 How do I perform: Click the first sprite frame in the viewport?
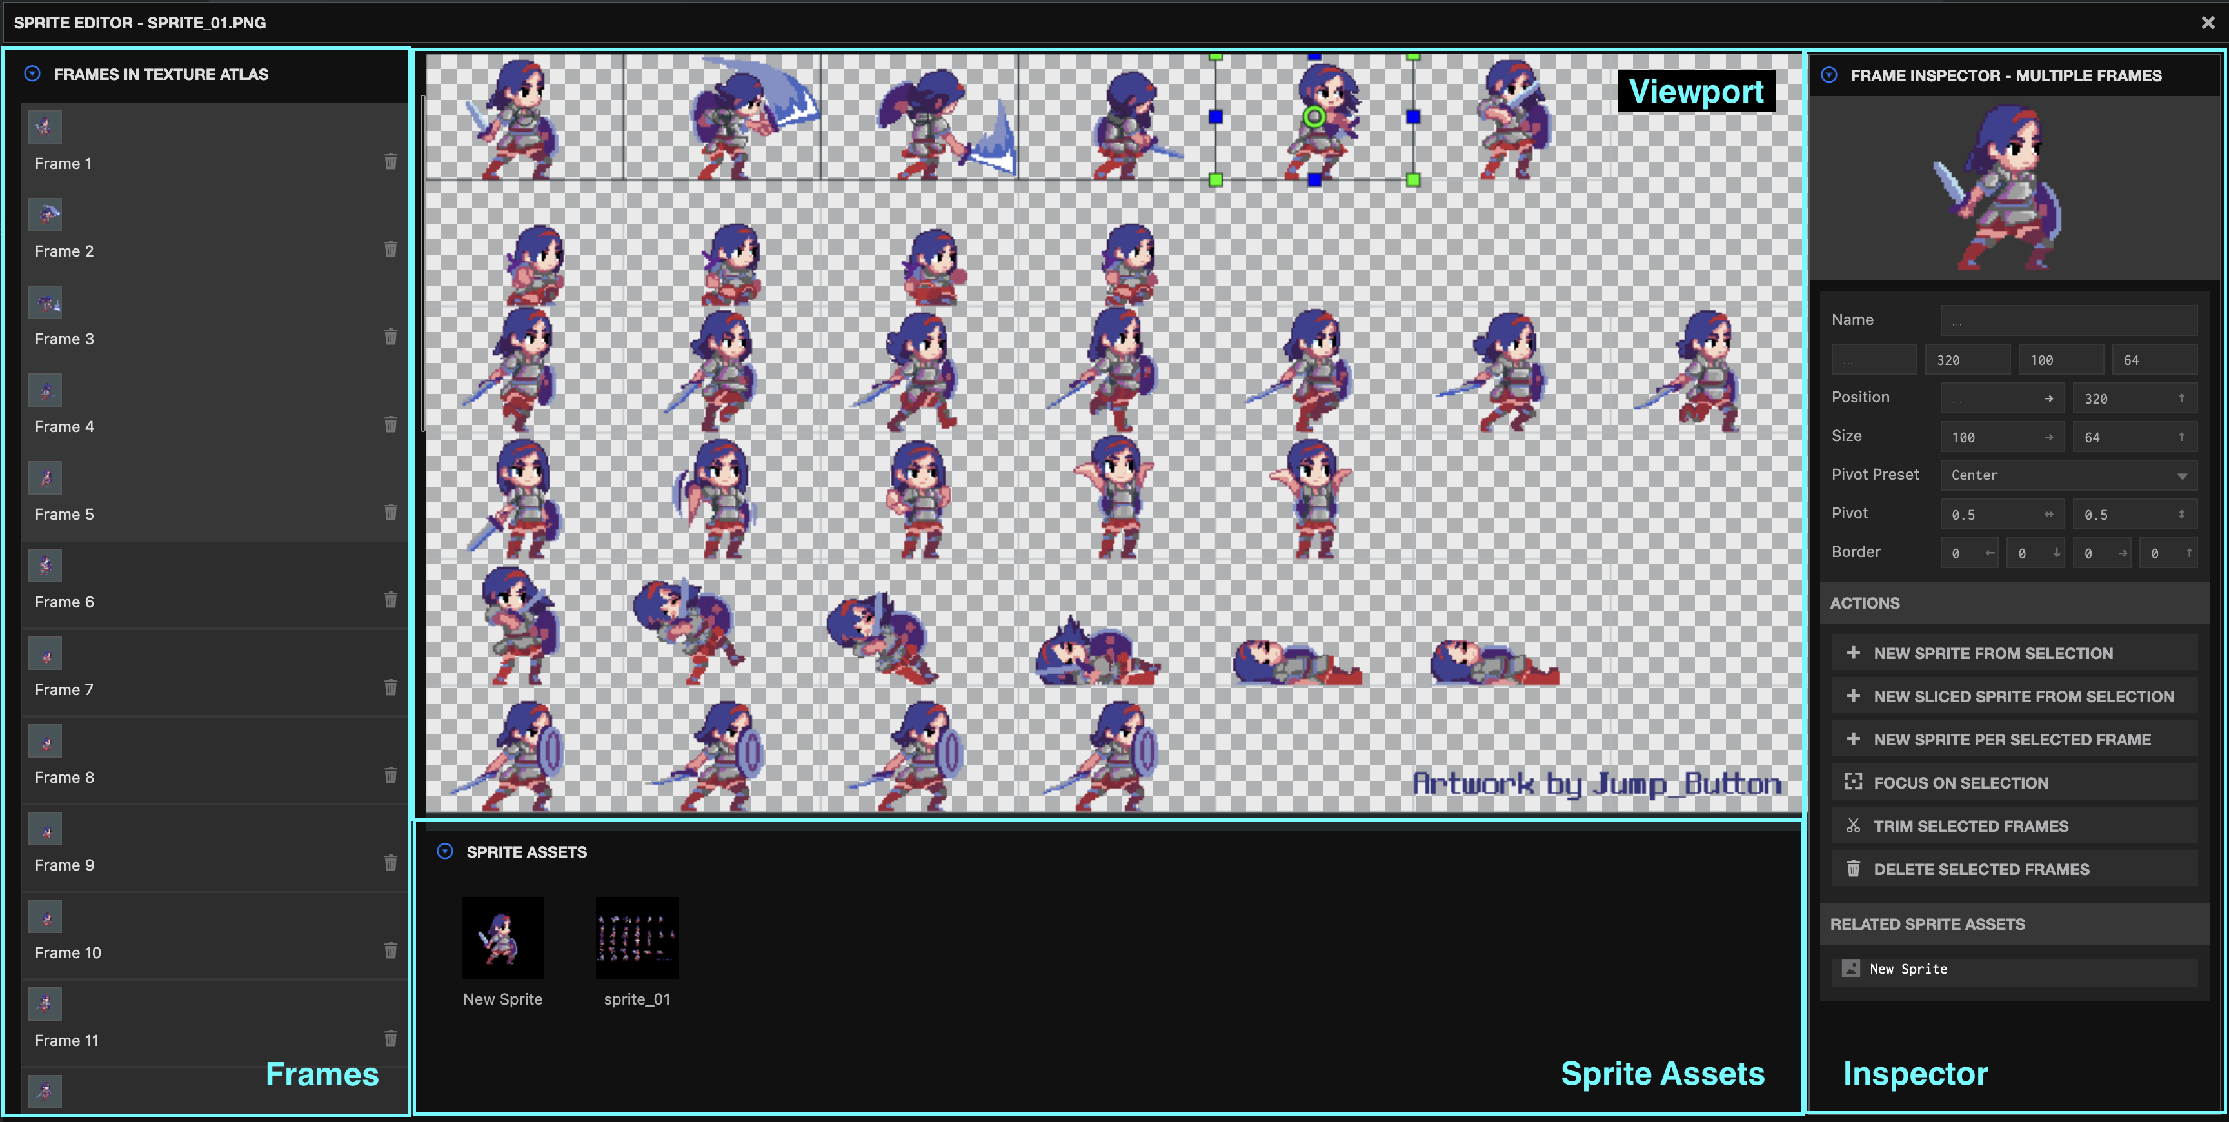click(524, 117)
